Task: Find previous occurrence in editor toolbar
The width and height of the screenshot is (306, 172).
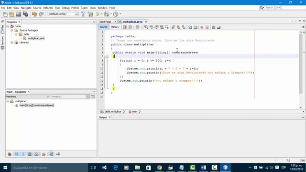Action: (152, 27)
